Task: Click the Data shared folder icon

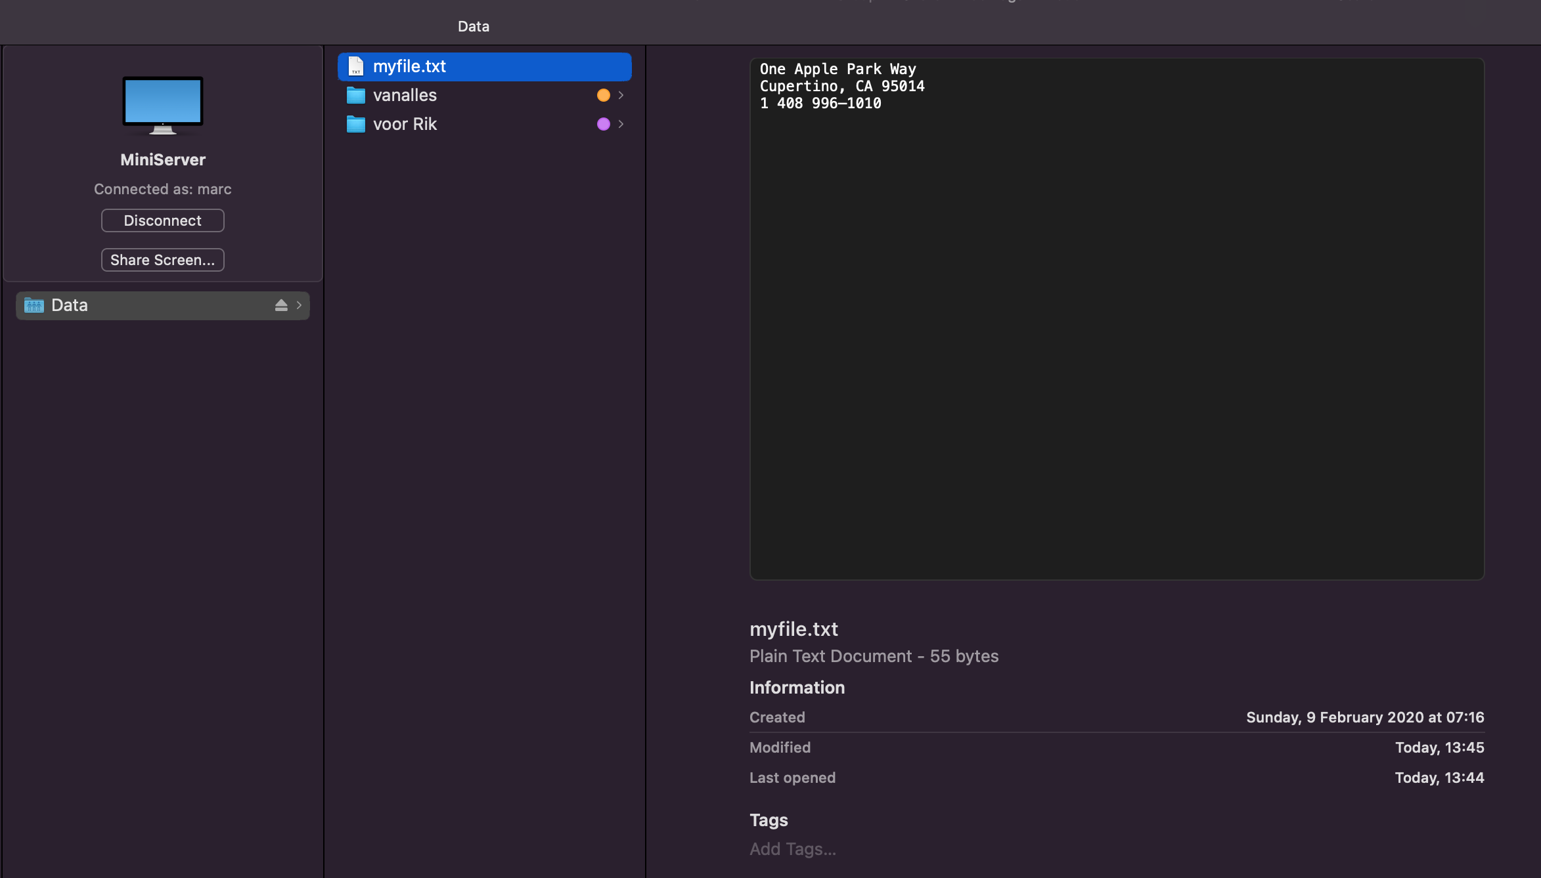Action: tap(34, 305)
